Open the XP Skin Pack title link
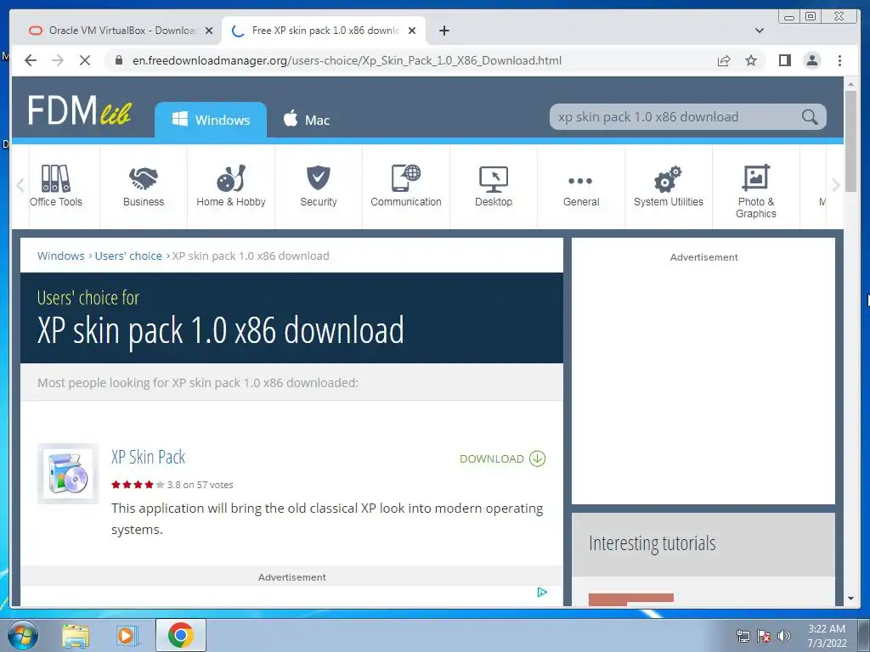 148,457
